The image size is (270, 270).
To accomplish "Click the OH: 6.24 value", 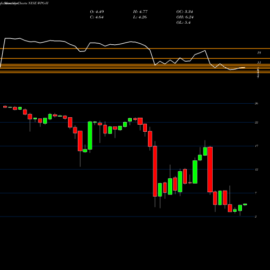I will click(185, 17).
